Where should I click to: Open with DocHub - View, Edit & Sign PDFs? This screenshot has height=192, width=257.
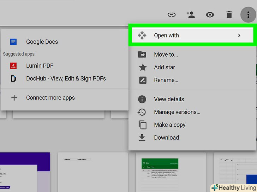(65, 78)
